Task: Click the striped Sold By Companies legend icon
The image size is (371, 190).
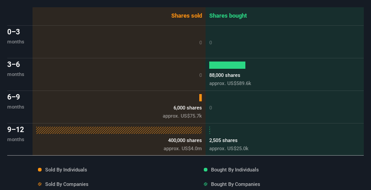Action: pyautogui.click(x=40, y=184)
